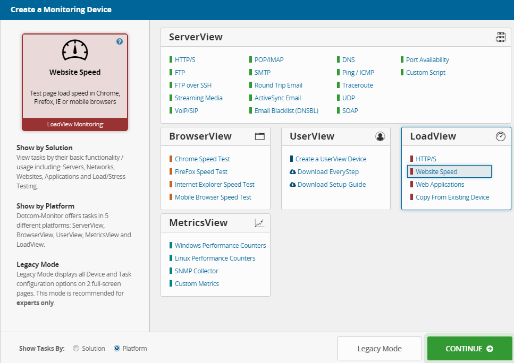Choose Ping / ICMP task
Viewport: 514px width, 363px height.
tap(358, 73)
